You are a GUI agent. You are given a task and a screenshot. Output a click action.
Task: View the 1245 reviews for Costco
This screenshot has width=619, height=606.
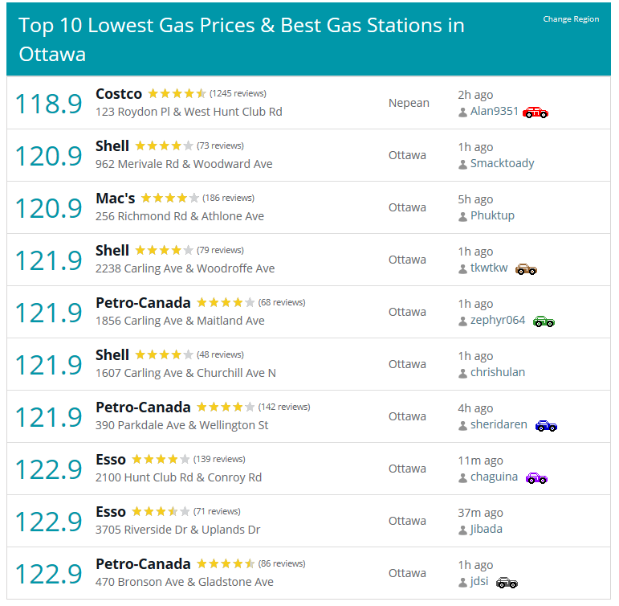click(x=238, y=94)
